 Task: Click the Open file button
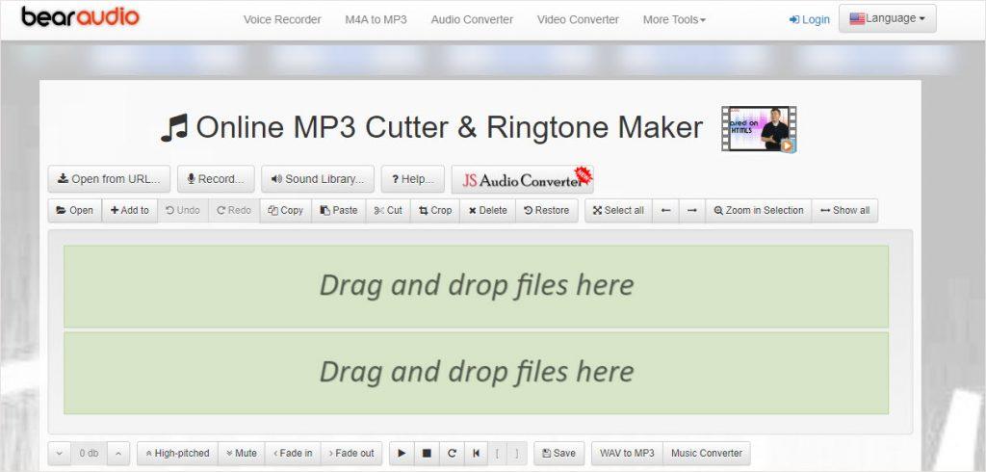(75, 210)
